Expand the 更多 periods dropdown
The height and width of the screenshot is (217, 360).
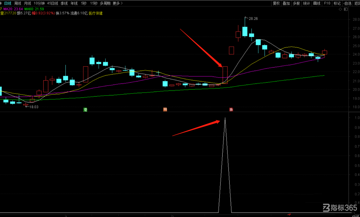[x=118, y=3]
